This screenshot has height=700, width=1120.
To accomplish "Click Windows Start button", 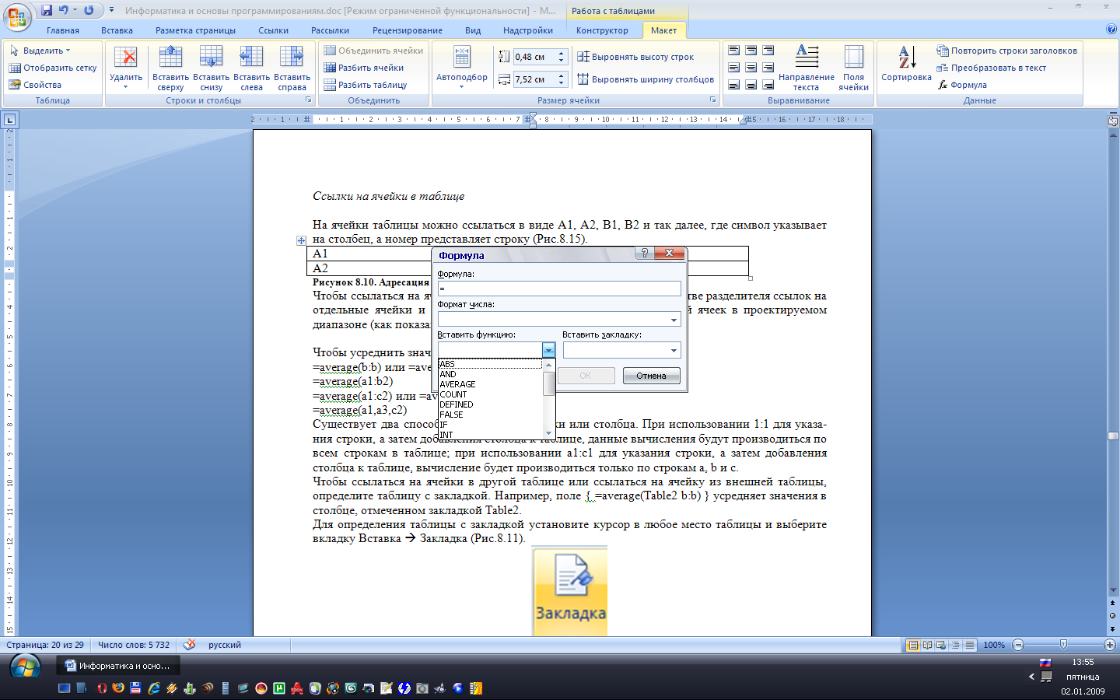I will tap(25, 667).
